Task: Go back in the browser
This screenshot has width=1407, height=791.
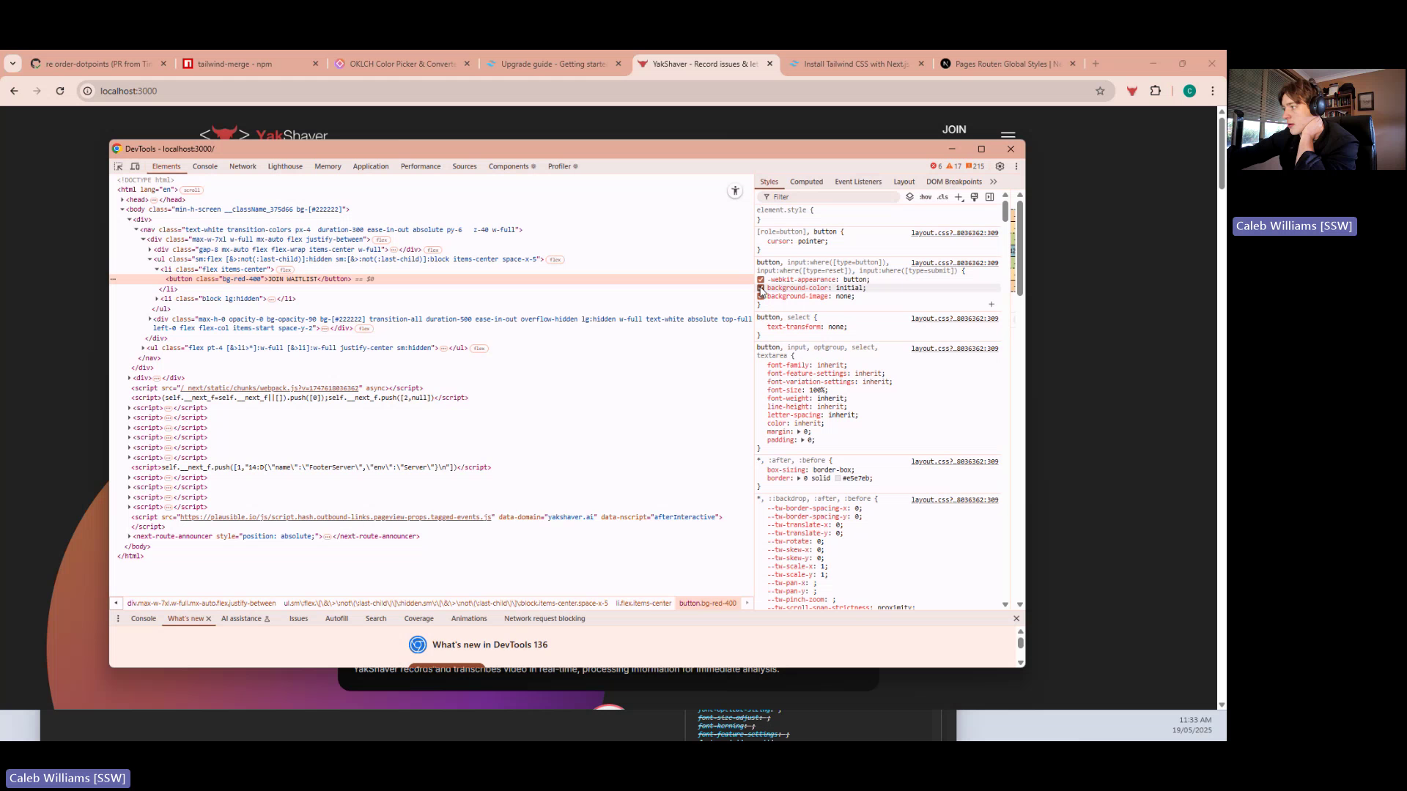Action: coord(14,91)
